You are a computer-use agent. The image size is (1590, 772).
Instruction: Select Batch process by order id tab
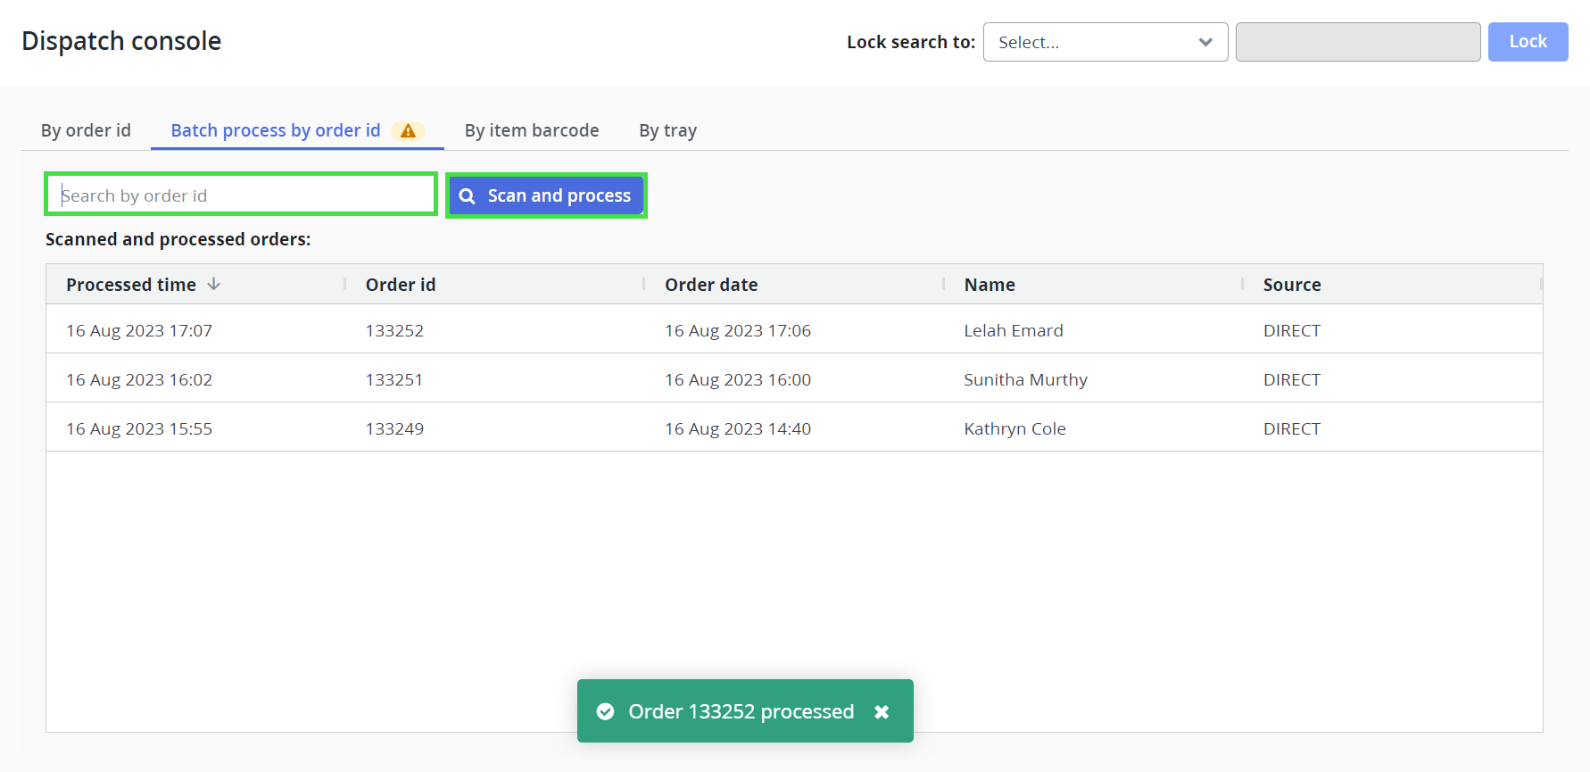coord(275,130)
